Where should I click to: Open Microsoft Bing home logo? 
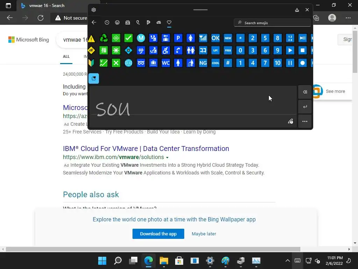[x=29, y=40]
